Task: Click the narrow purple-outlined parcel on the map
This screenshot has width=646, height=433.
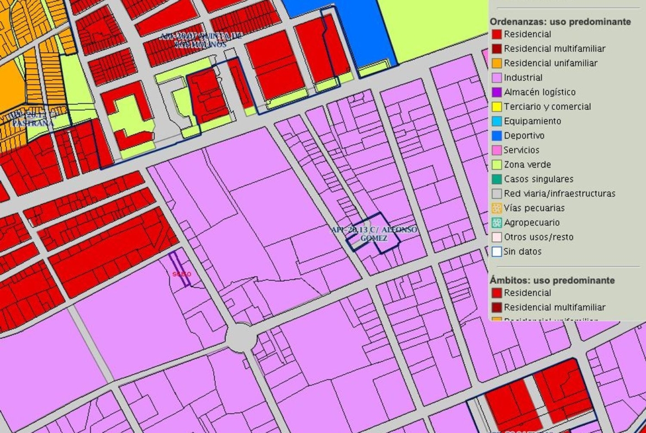Action: tap(180, 269)
